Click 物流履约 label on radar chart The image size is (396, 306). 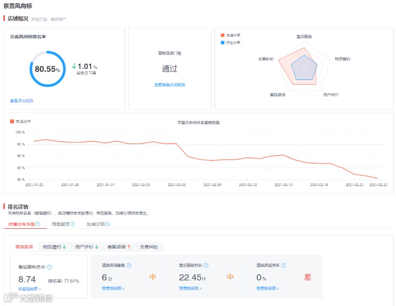(x=342, y=59)
